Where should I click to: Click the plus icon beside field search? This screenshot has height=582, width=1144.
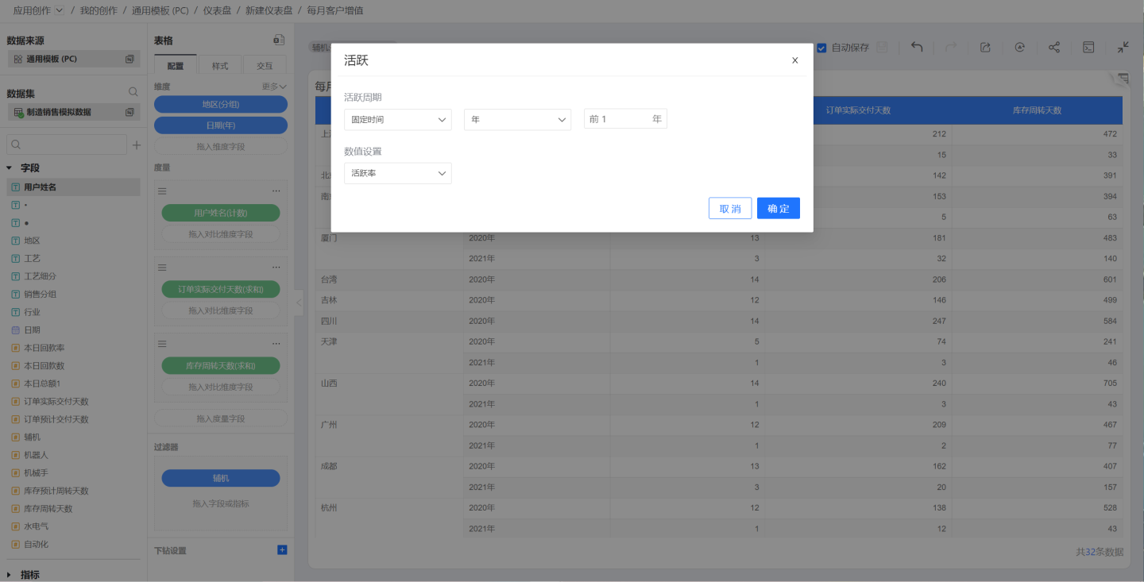pos(136,145)
